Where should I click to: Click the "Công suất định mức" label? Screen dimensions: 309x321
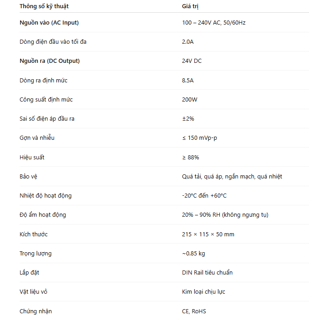pyautogui.click(x=46, y=99)
